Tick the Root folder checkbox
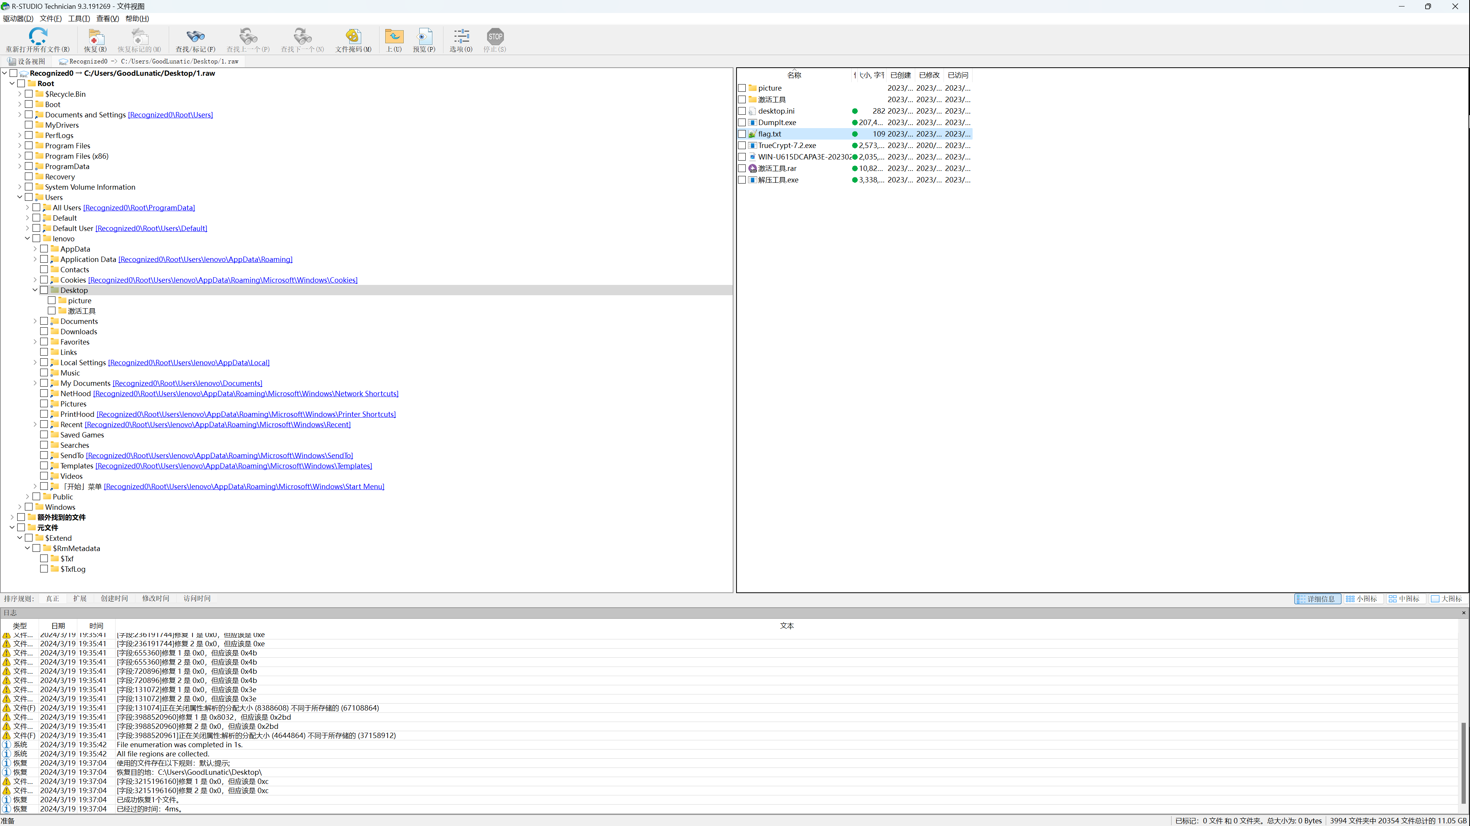 [x=21, y=83]
